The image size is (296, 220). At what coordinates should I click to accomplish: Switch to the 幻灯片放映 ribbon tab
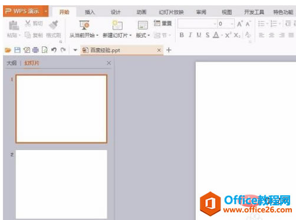pos(171,12)
